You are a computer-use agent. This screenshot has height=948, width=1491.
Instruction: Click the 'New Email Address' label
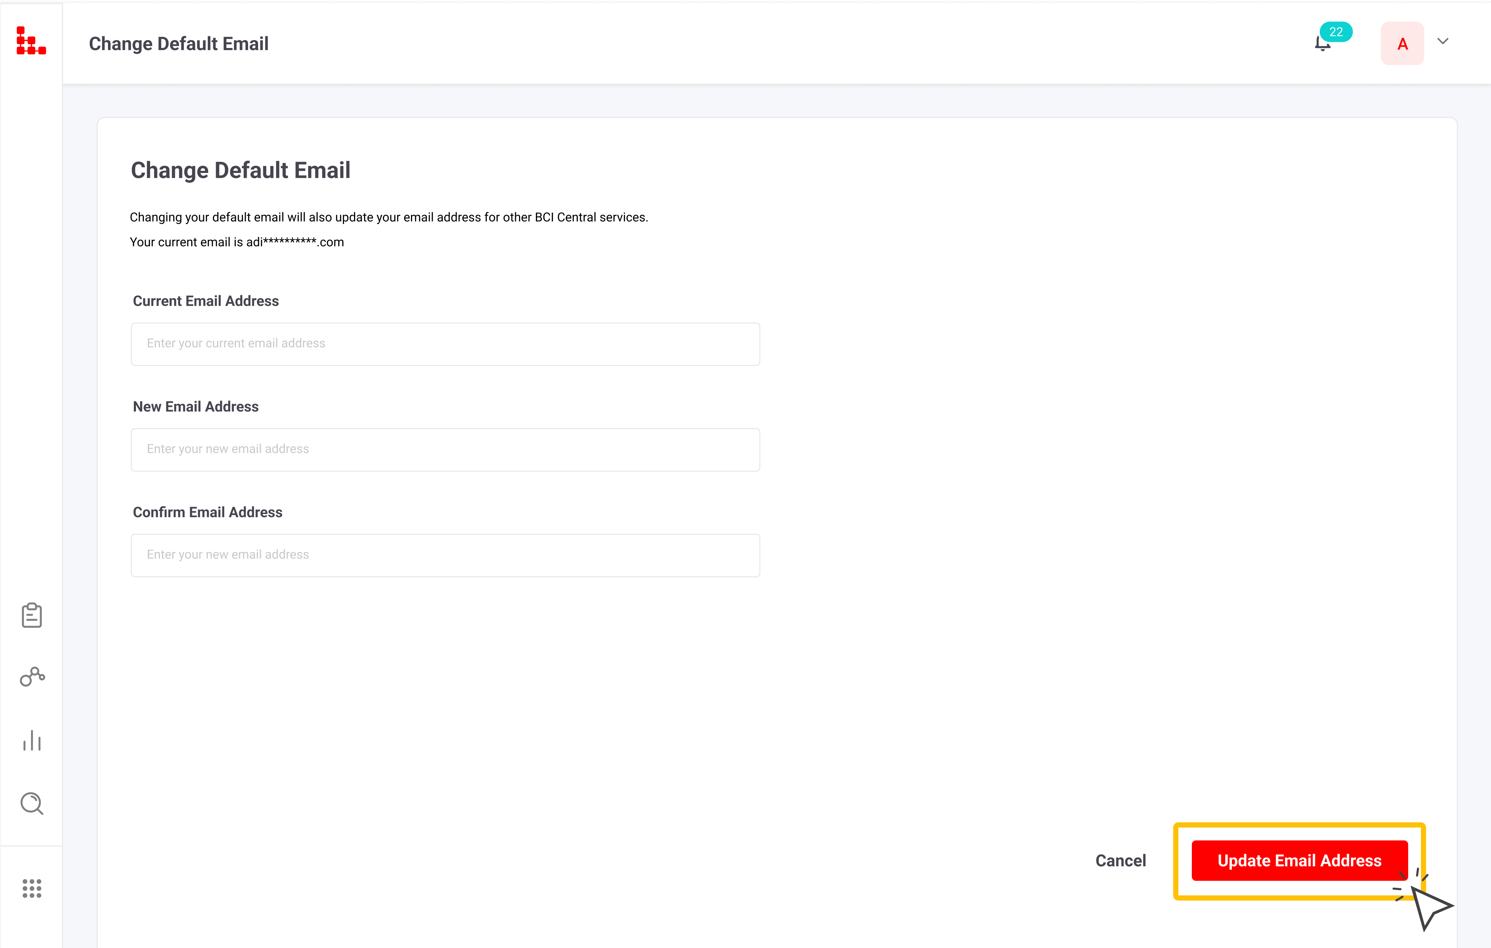196,406
